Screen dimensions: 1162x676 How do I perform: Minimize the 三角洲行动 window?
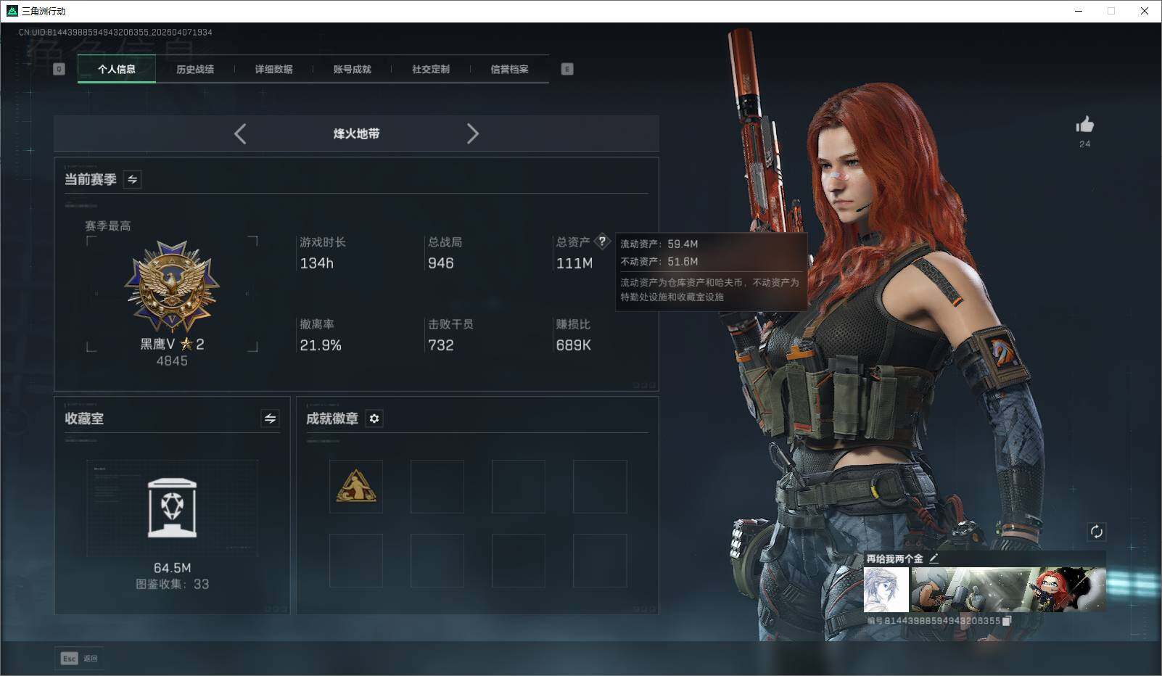(1079, 11)
